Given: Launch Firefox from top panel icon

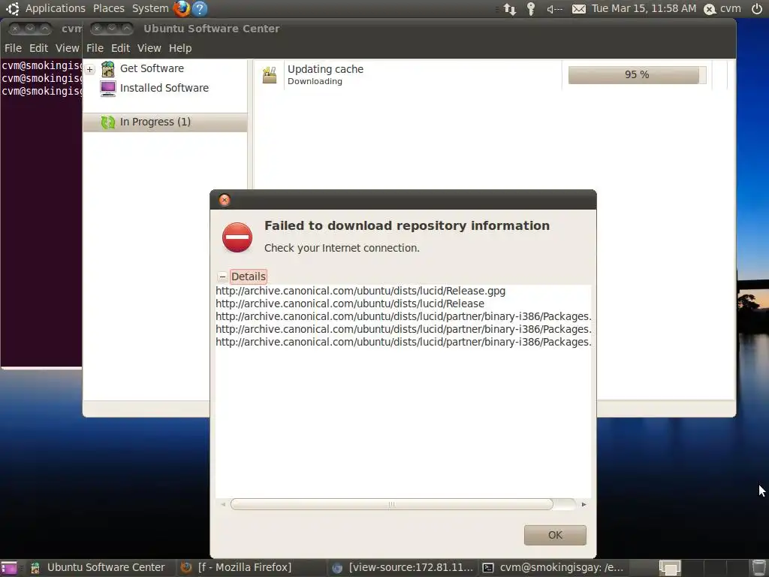Looking at the screenshot, I should click(182, 8).
